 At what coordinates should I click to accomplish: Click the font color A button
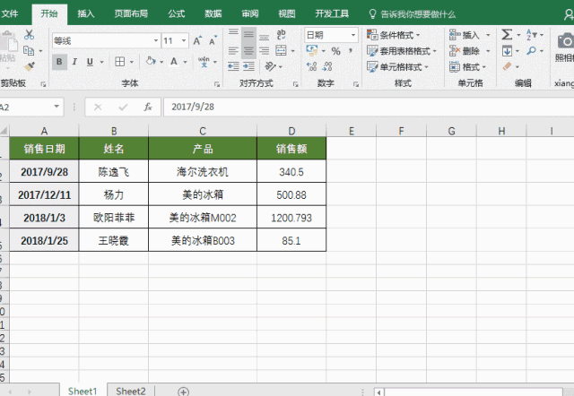tap(174, 62)
